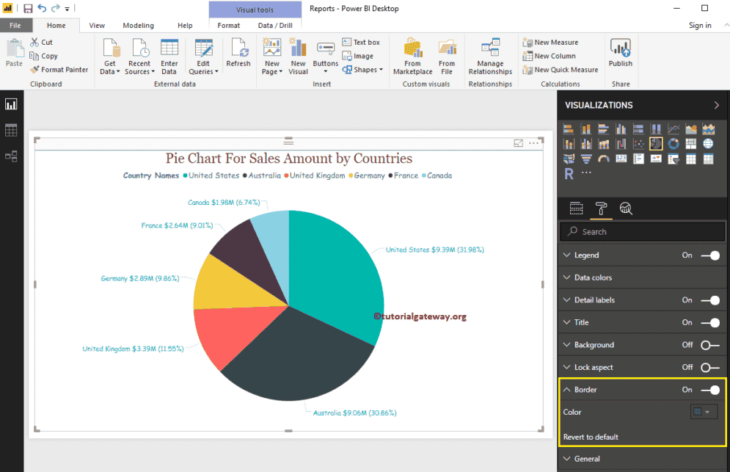Import a custom visual via ellipsis
Viewport: 730px width, 472px height.
[x=586, y=173]
